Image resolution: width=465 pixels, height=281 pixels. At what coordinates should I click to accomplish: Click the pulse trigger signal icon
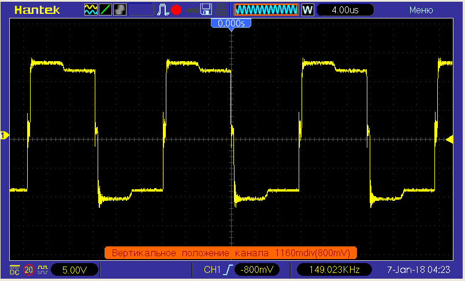163,10
